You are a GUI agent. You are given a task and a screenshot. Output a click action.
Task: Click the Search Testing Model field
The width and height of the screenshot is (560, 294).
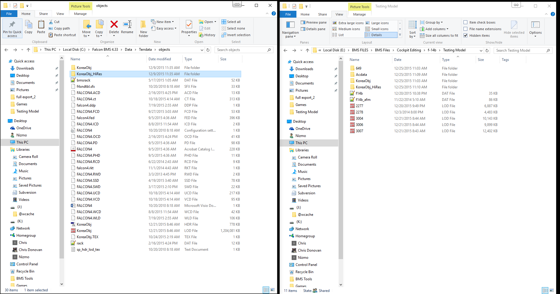(x=522, y=50)
